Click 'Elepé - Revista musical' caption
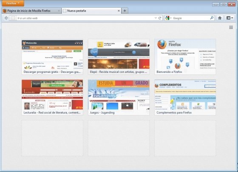 119,72
